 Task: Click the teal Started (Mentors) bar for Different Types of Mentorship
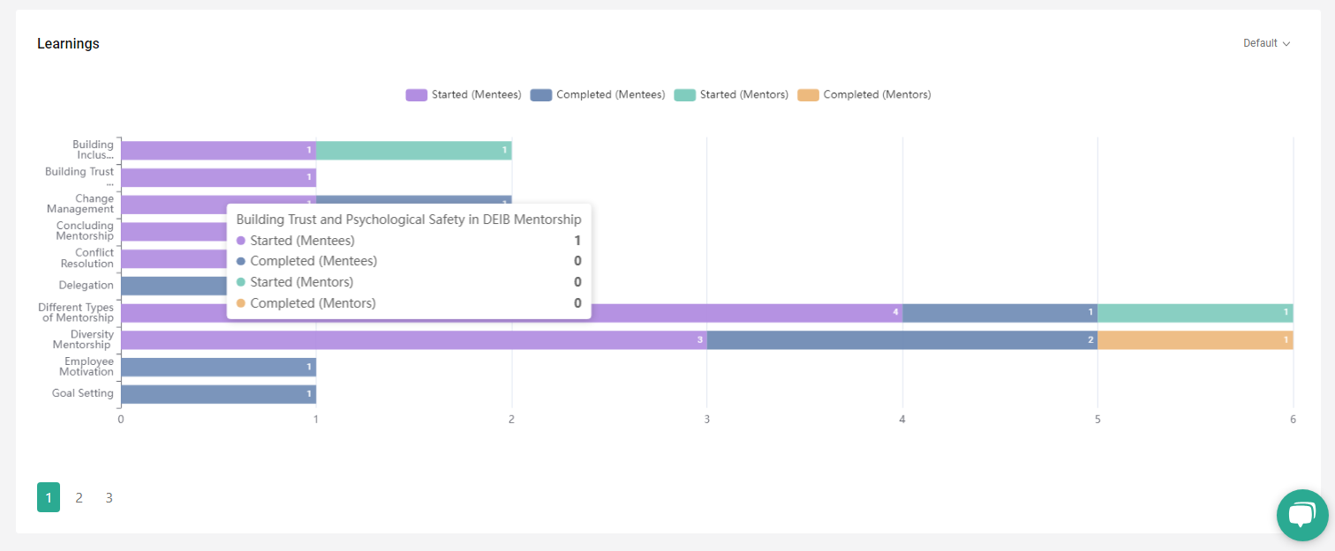click(1196, 312)
